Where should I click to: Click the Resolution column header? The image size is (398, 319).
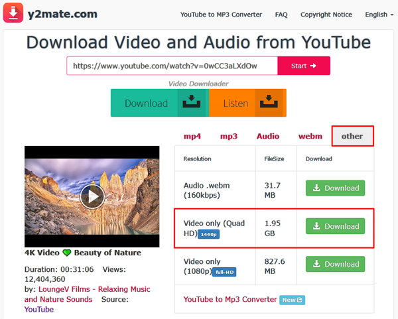(197, 159)
